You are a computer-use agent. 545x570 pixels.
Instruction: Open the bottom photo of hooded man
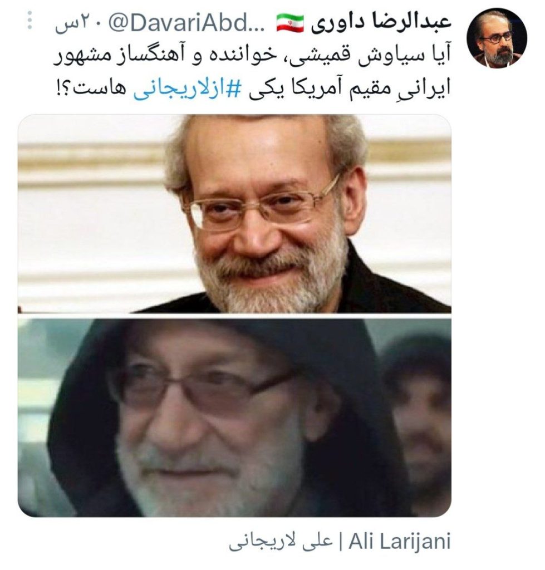pyautogui.click(x=234, y=417)
